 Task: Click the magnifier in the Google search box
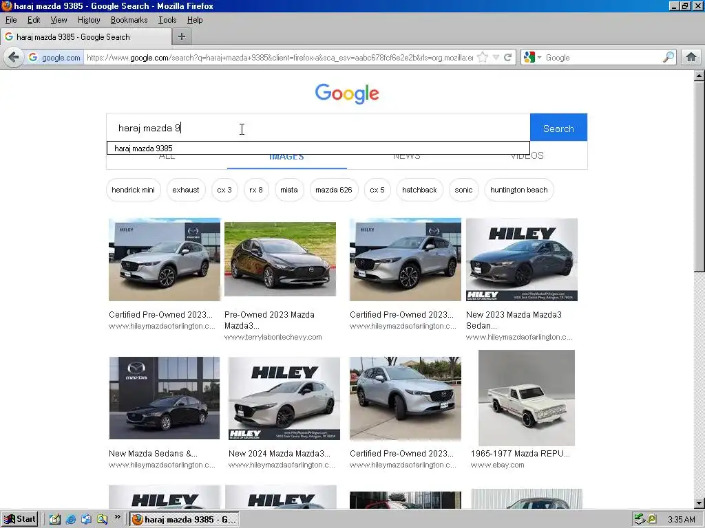click(669, 58)
